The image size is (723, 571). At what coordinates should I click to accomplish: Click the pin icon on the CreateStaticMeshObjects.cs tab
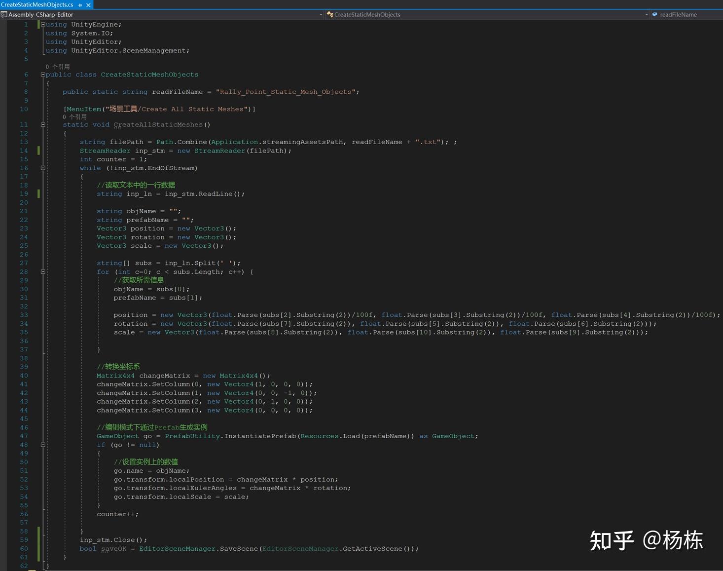click(x=79, y=5)
